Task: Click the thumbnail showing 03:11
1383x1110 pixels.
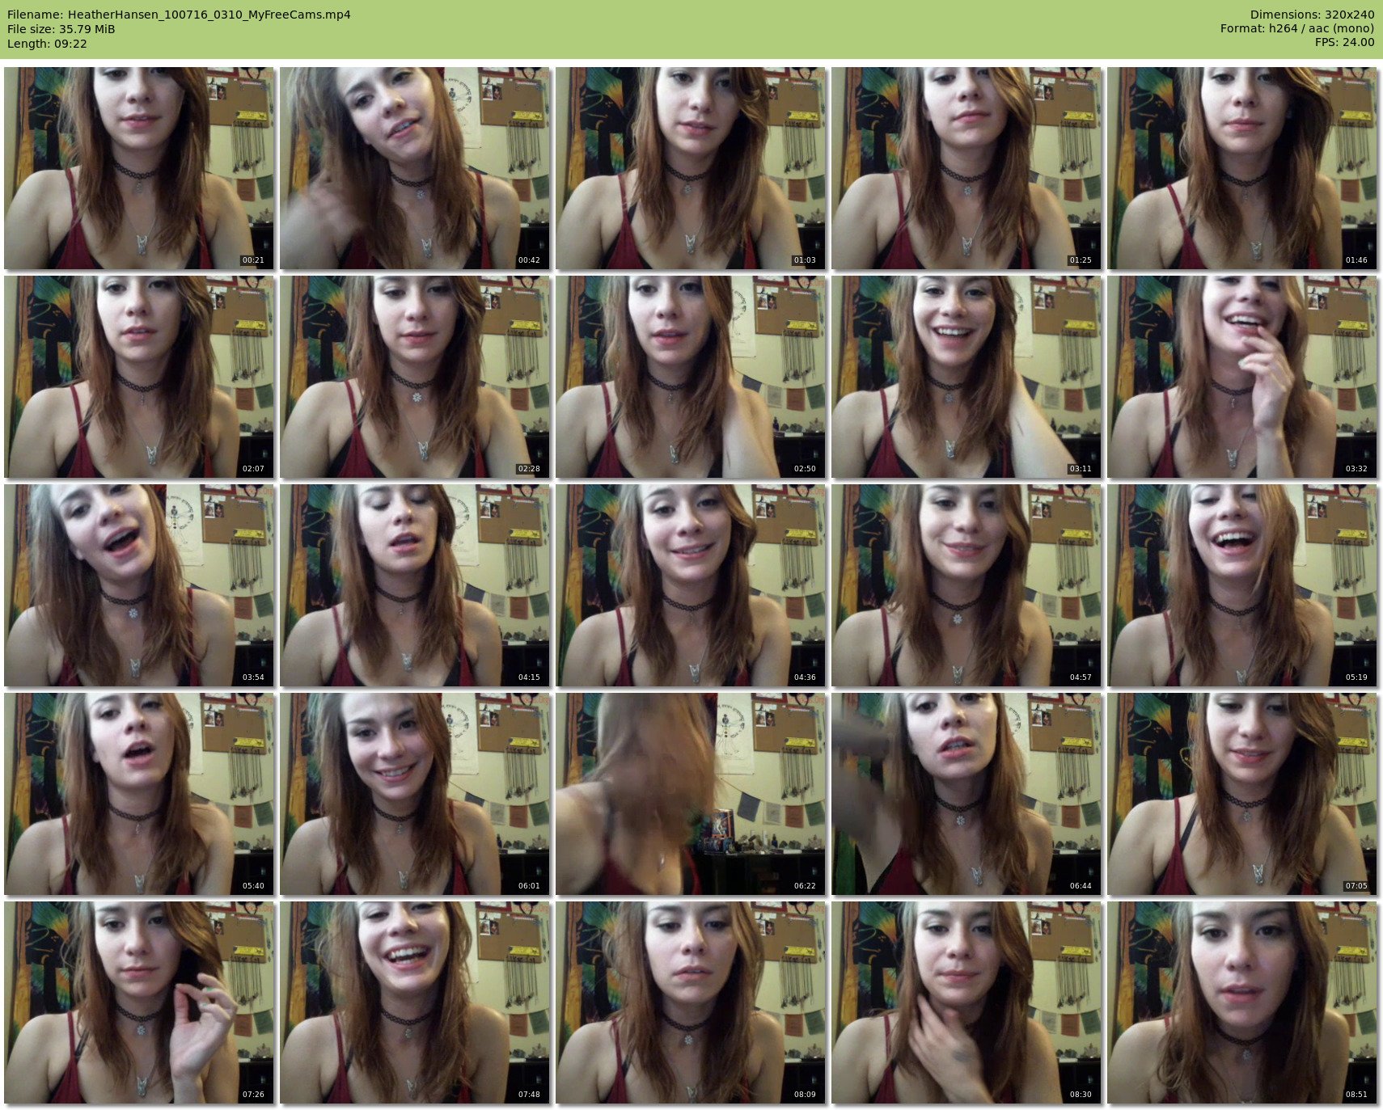Action: [x=966, y=377]
